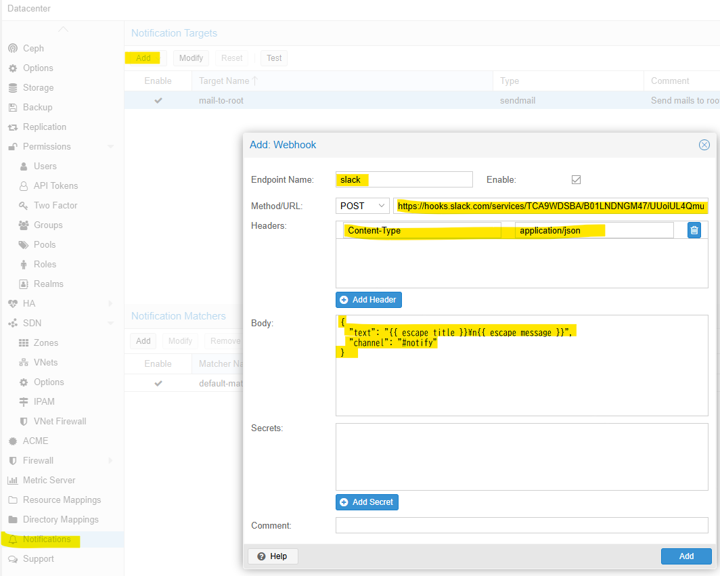Click into the Comment input field
This screenshot has width=720, height=576.
click(x=521, y=525)
